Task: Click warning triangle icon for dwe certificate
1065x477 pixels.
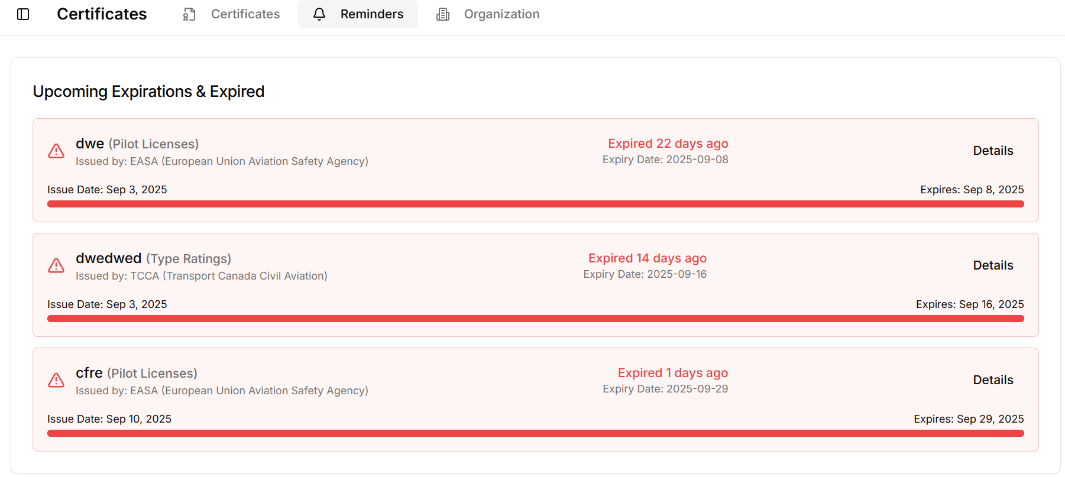Action: click(56, 151)
